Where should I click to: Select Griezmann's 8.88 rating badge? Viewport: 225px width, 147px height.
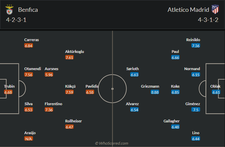click(155, 92)
